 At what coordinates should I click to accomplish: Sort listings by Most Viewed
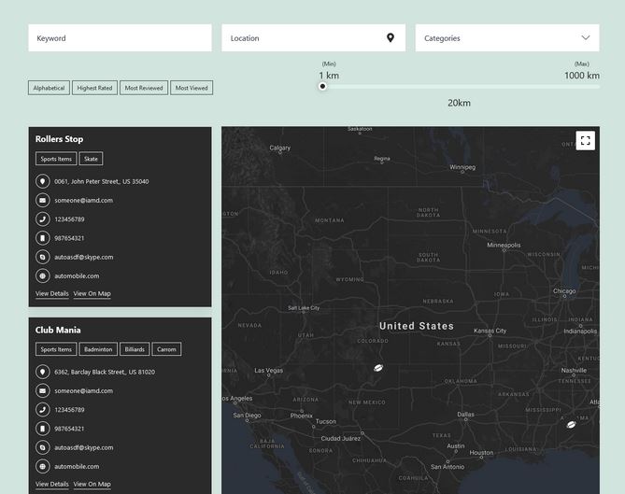click(192, 88)
